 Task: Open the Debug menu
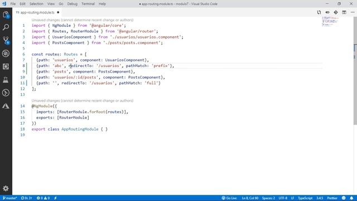[x=73, y=4]
